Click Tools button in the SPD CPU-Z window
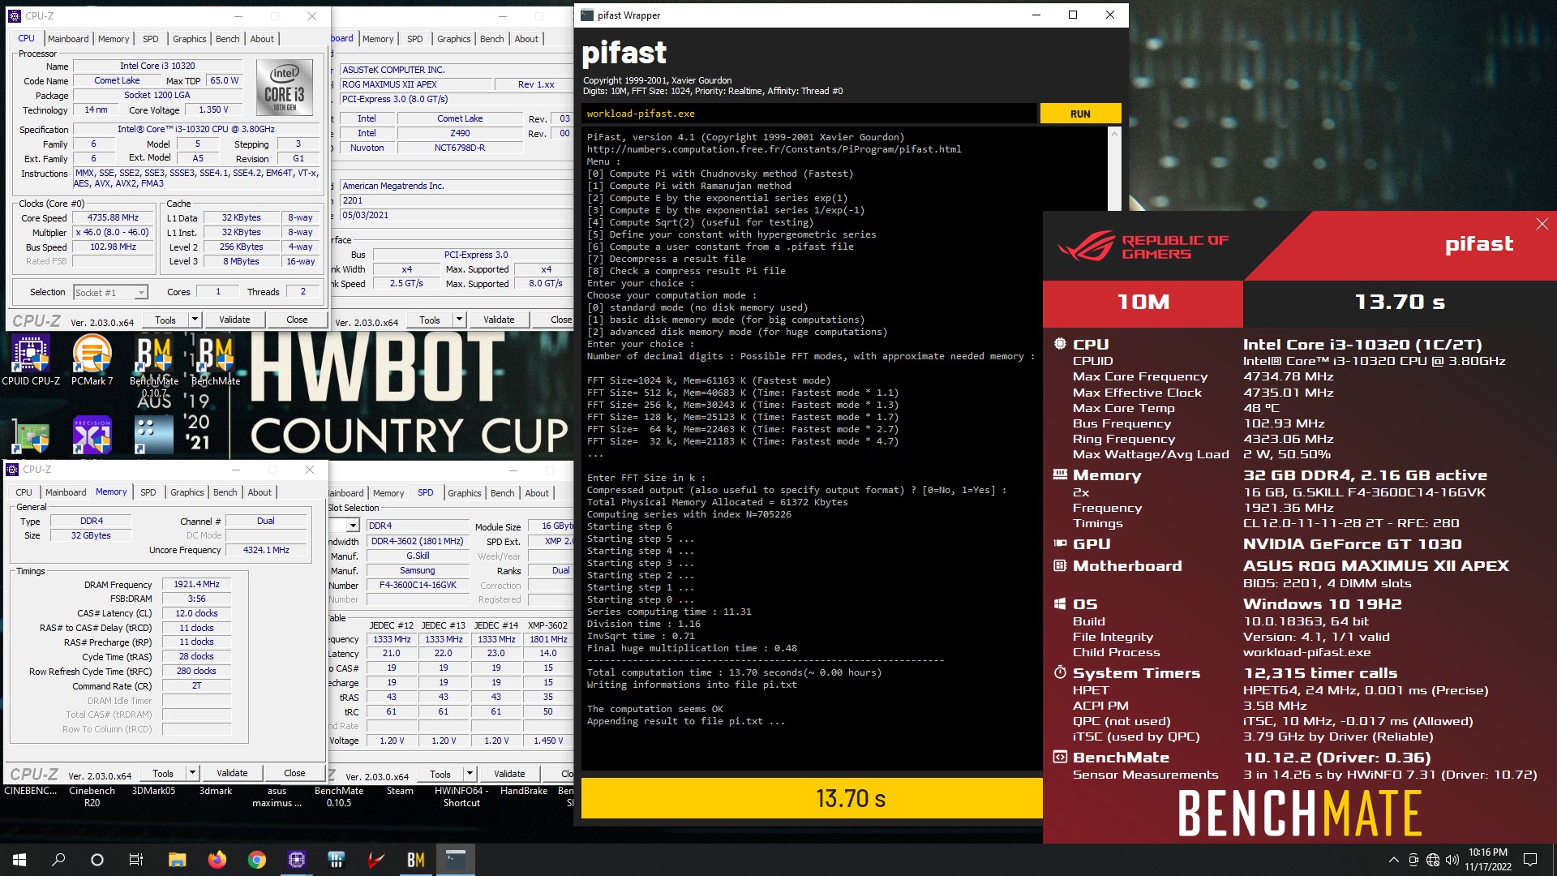 (x=440, y=774)
